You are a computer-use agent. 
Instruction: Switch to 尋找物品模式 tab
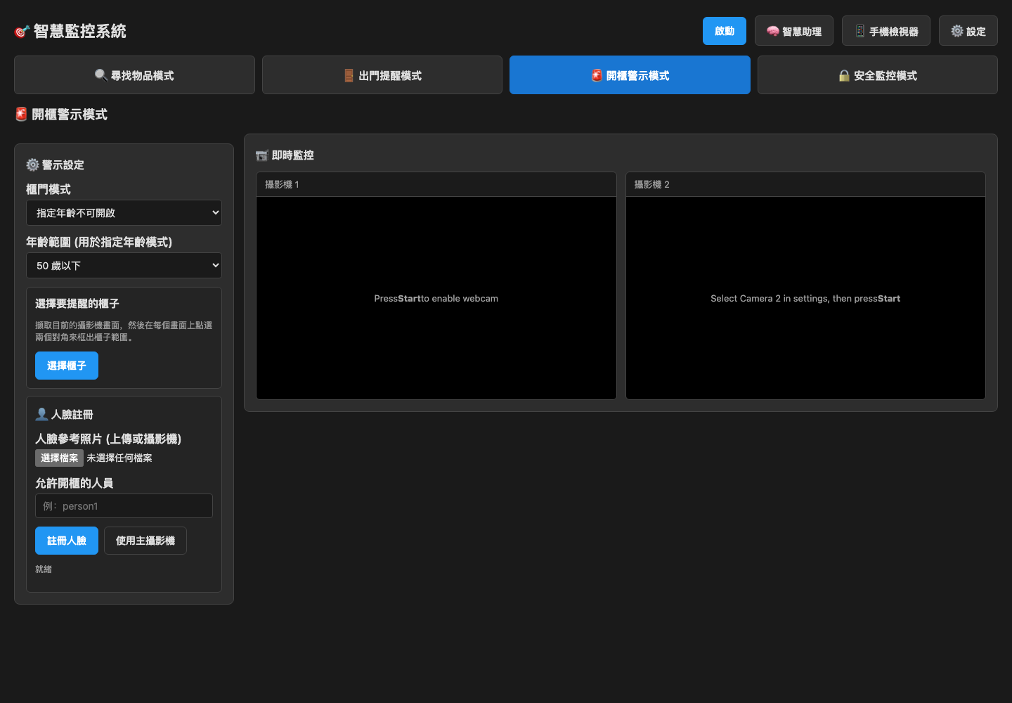(134, 75)
